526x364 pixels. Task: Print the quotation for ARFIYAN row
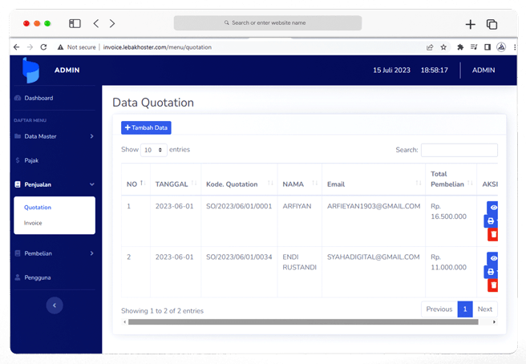click(491, 221)
